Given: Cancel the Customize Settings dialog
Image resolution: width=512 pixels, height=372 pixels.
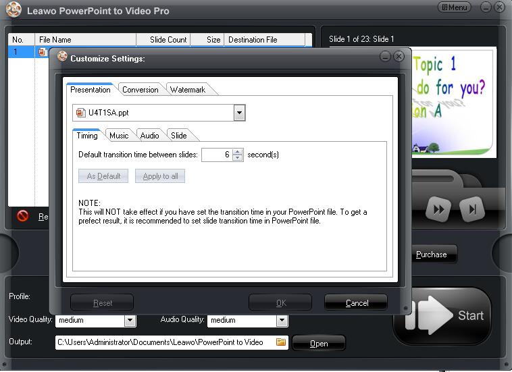Looking at the screenshot, I should click(x=357, y=303).
